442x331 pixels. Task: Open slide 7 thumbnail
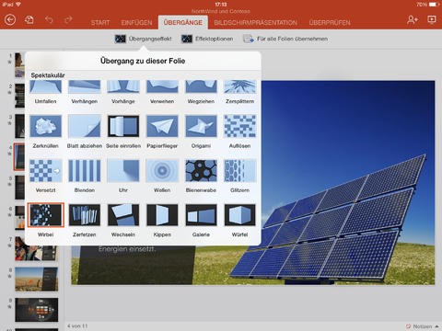(36, 248)
